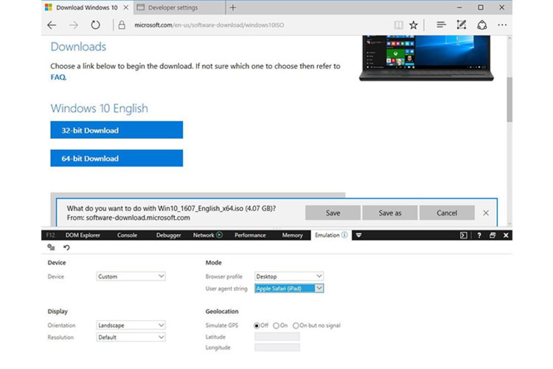This screenshot has height=369, width=553.
Task: Open the Memory tab
Action: (x=292, y=235)
